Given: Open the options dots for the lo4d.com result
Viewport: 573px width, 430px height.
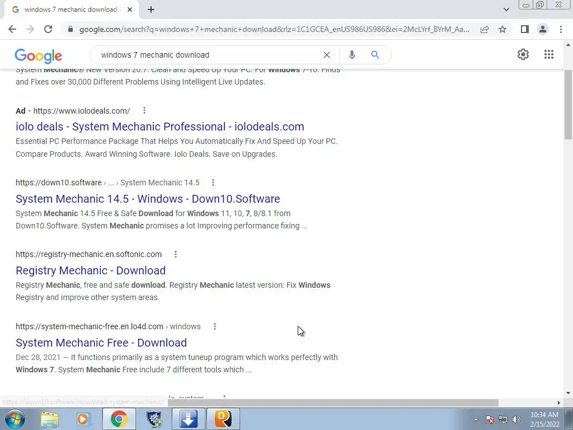Looking at the screenshot, I should click(x=215, y=326).
